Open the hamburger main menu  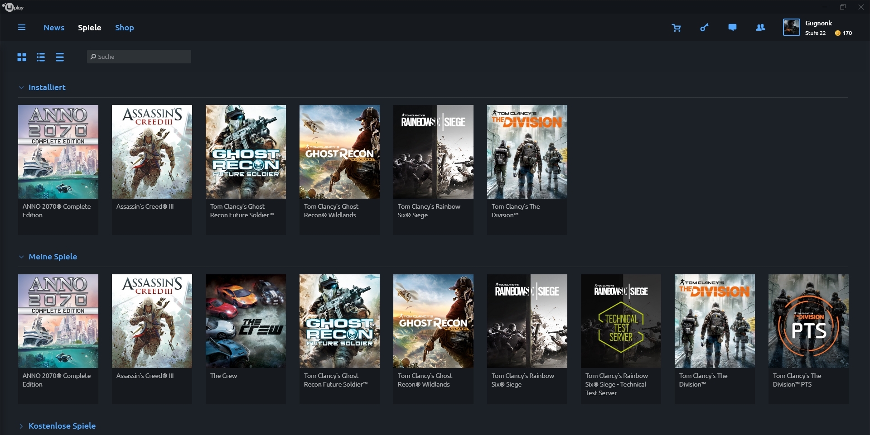click(x=21, y=28)
